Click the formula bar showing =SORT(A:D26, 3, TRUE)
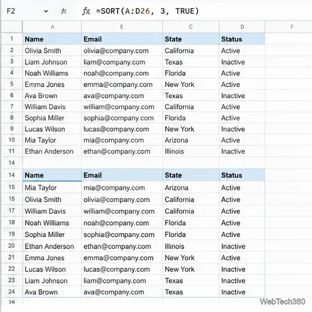Image resolution: width=312 pixels, height=312 pixels. pos(147,11)
